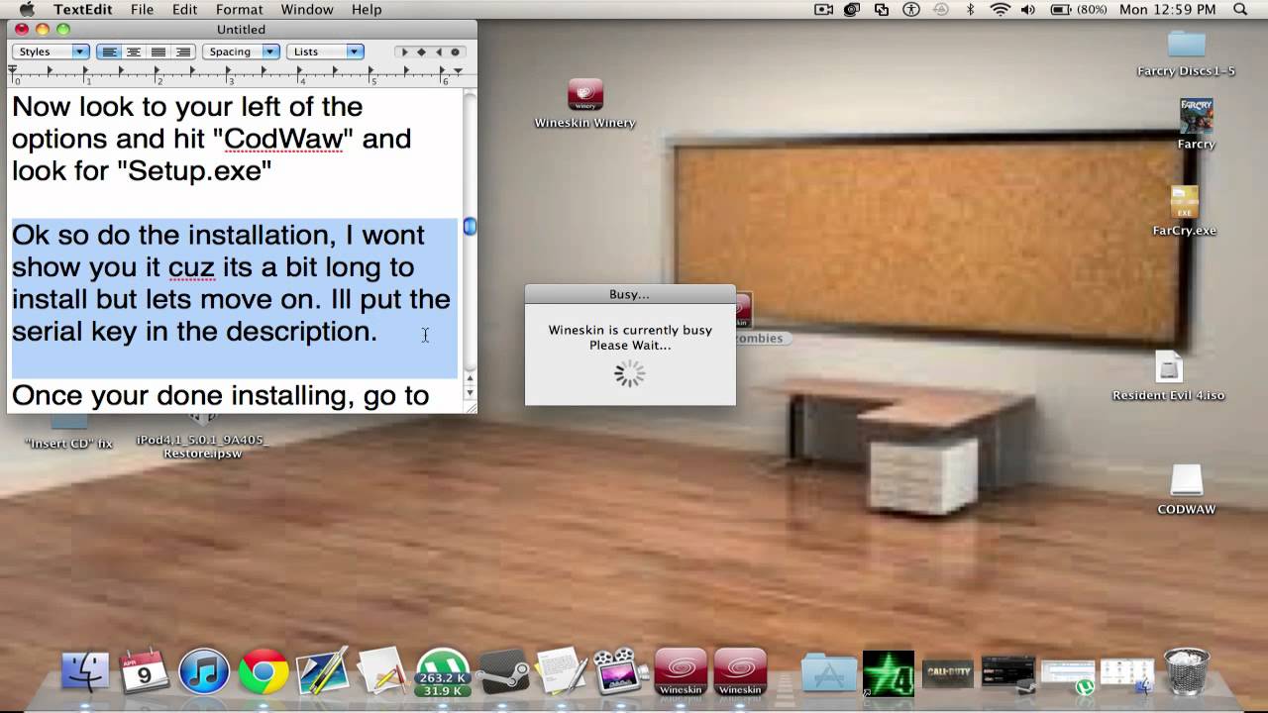Open the Applications folder in Dock
Viewport: 1268px width, 713px height.
(829, 673)
